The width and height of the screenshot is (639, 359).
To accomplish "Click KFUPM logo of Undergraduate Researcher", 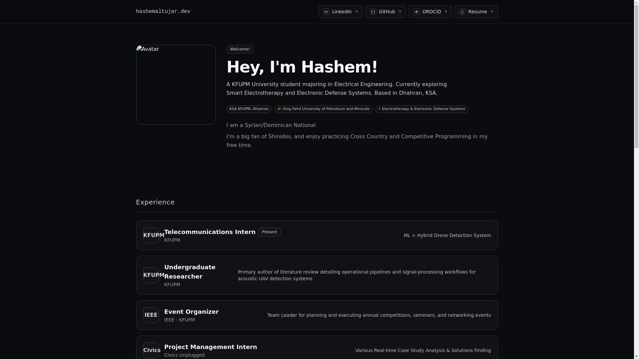I will pos(151,275).
